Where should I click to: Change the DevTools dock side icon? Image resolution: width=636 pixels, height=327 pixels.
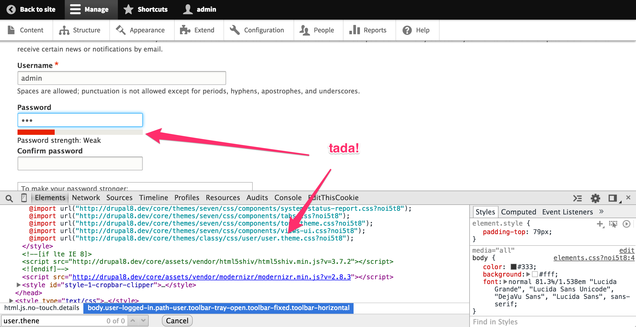(613, 198)
